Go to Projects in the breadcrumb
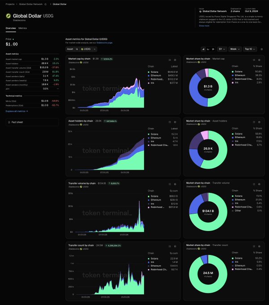This screenshot has width=269, height=305. (10, 4)
